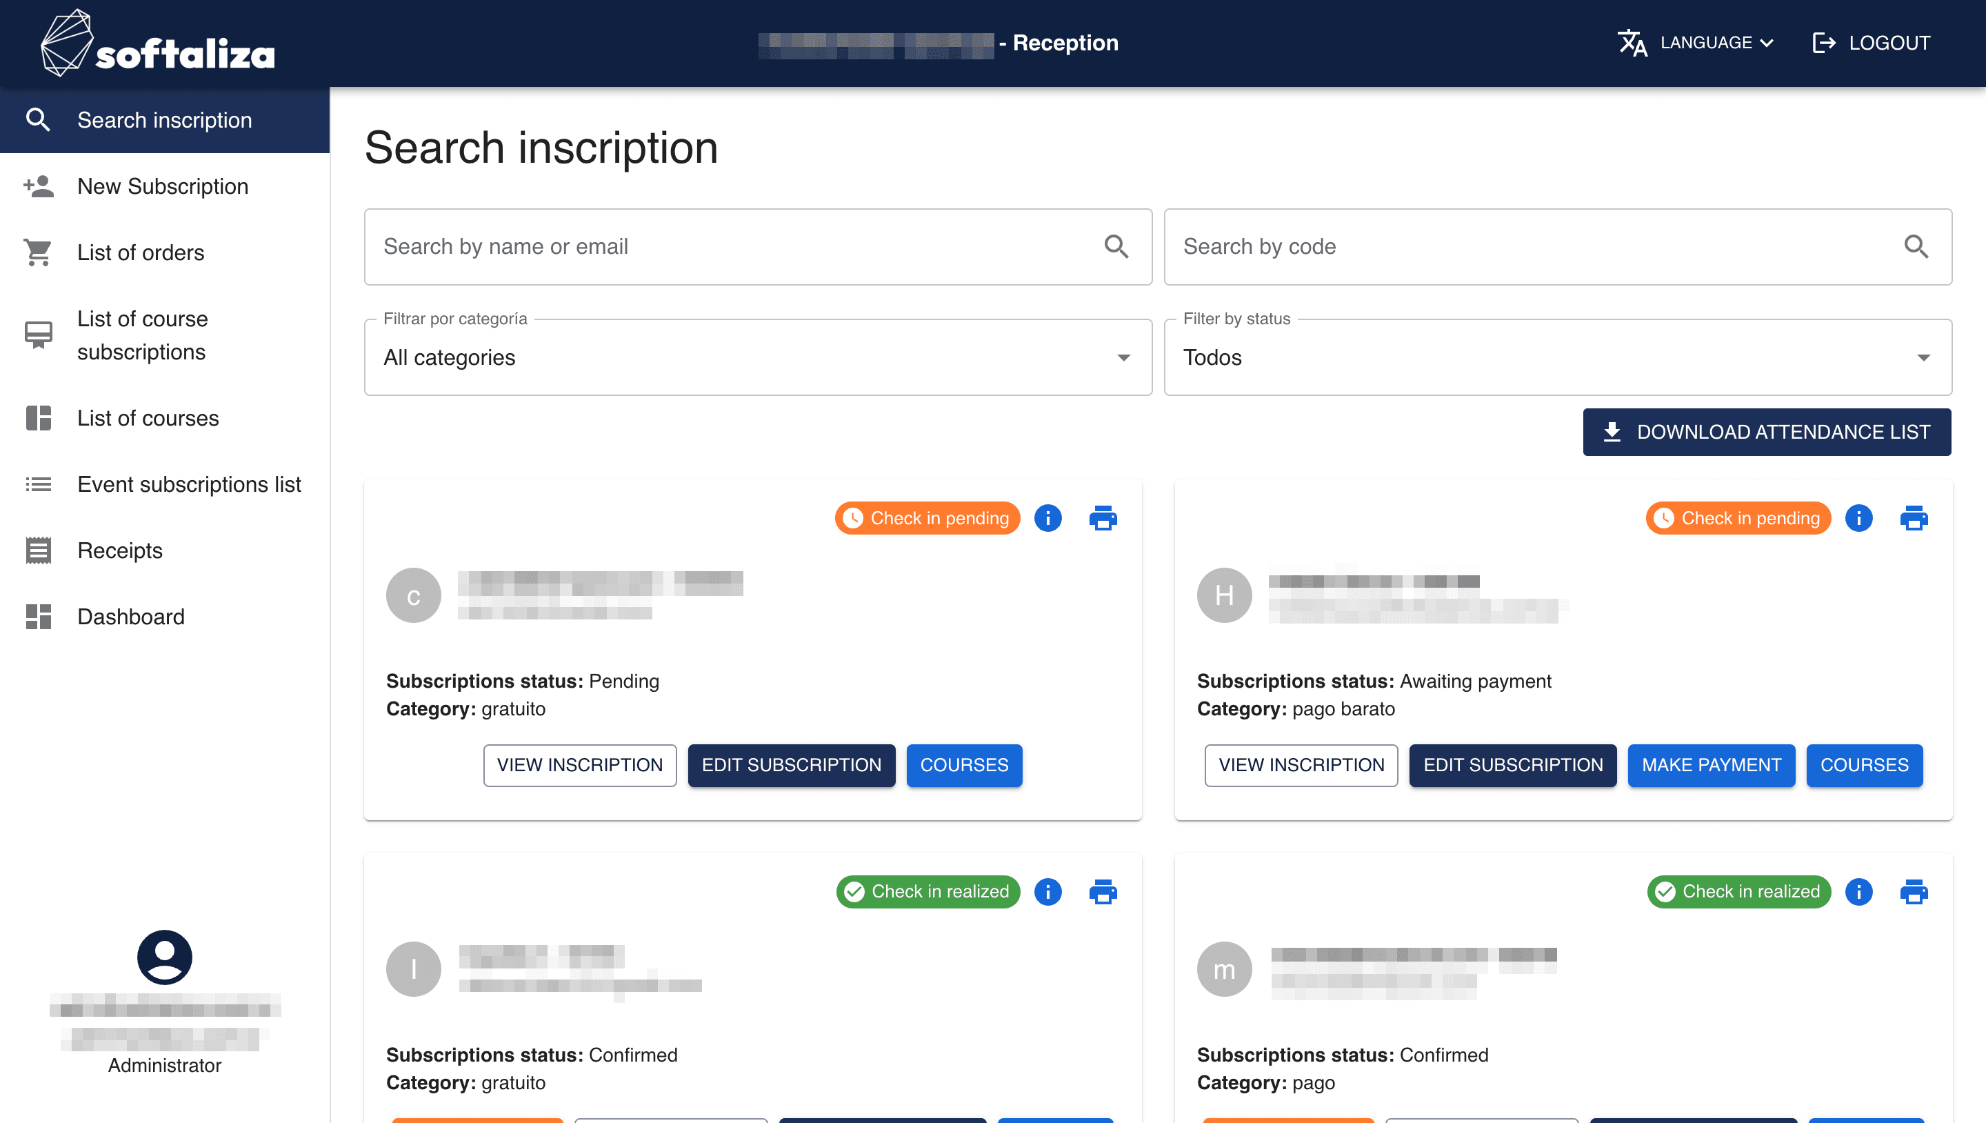Click the info icon on second subscription card
The height and width of the screenshot is (1123, 1986).
click(x=1858, y=517)
